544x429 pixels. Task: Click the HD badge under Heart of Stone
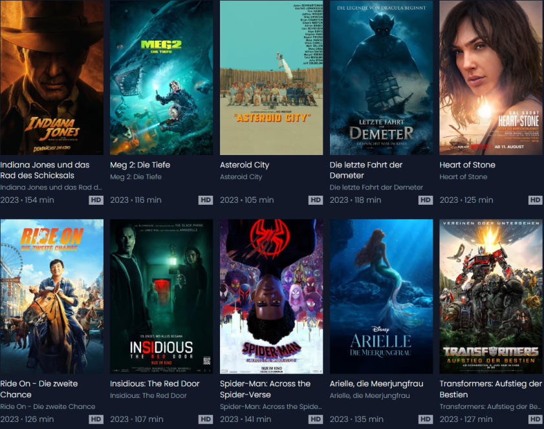[536, 200]
